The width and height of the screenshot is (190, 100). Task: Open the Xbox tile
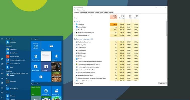[36, 91]
